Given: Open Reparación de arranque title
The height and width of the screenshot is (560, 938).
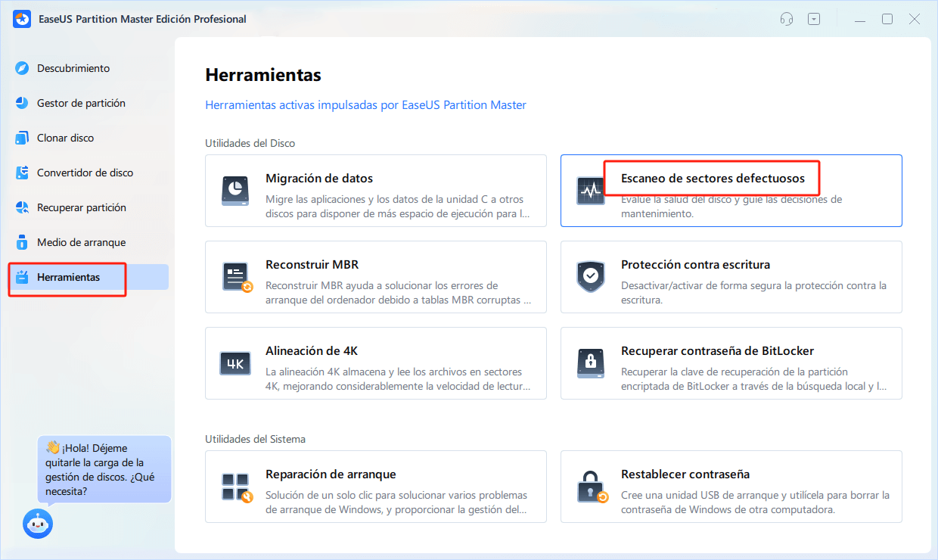Looking at the screenshot, I should (x=331, y=474).
